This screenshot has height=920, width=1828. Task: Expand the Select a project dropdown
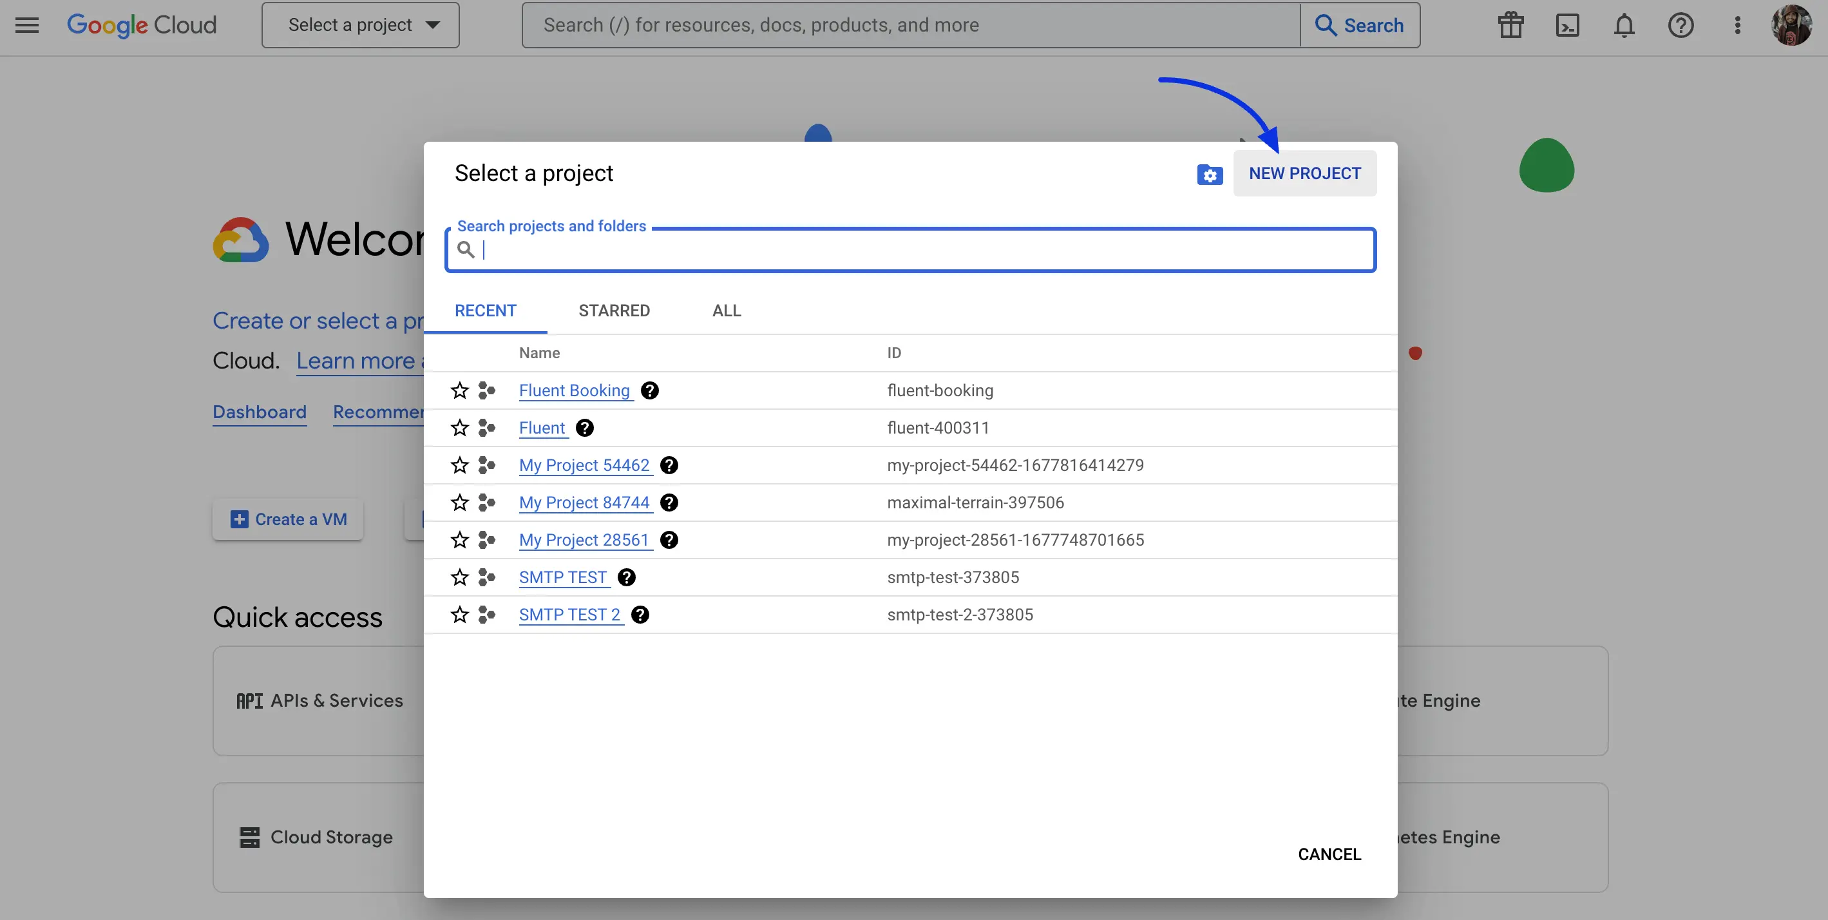click(x=361, y=25)
